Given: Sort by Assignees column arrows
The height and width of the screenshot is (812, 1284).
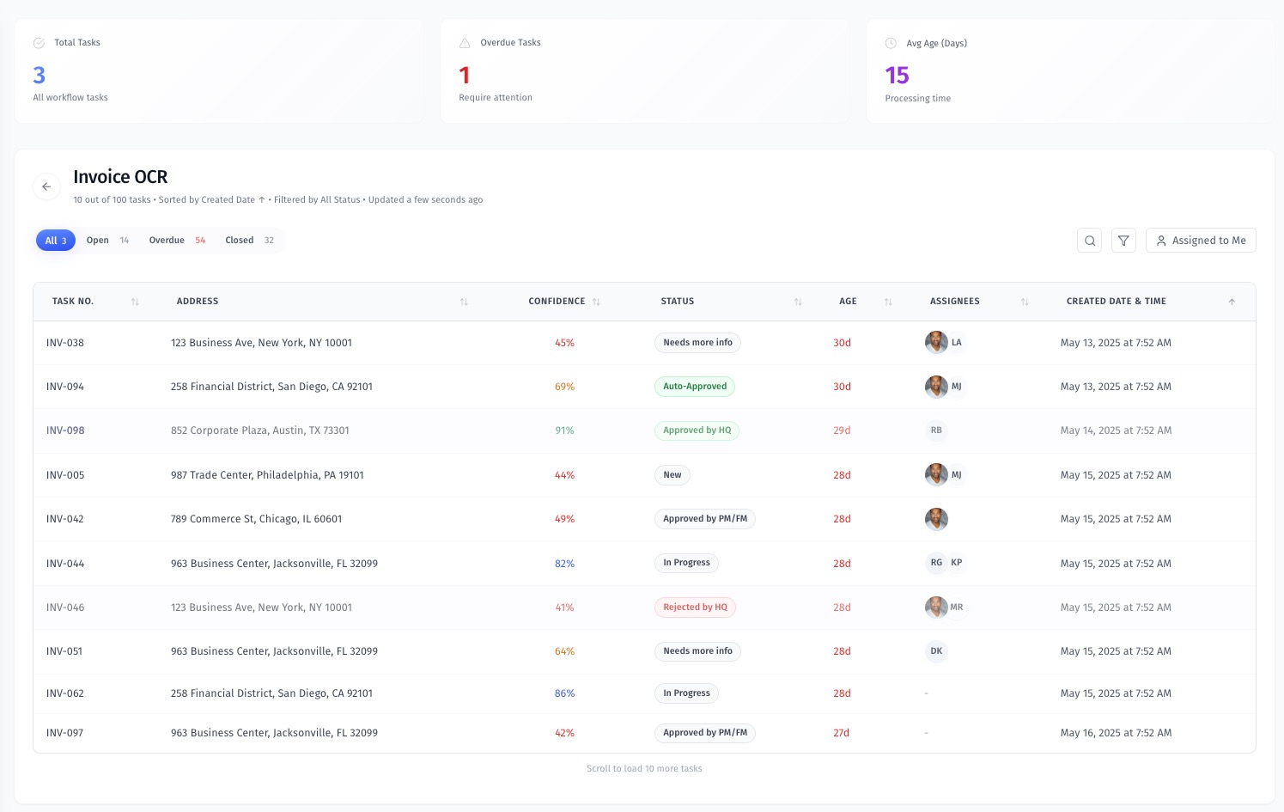Looking at the screenshot, I should click(x=1025, y=302).
